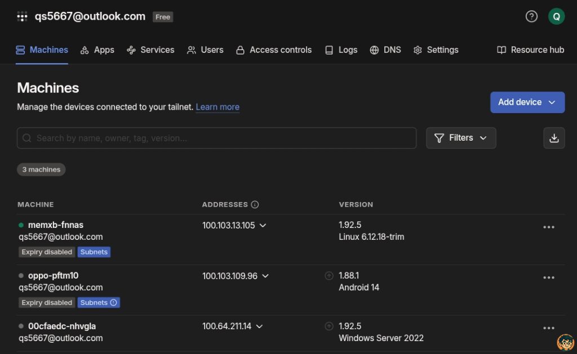Click the Subnets badge on oppo-pftm10
This screenshot has width=577, height=354.
click(x=99, y=303)
